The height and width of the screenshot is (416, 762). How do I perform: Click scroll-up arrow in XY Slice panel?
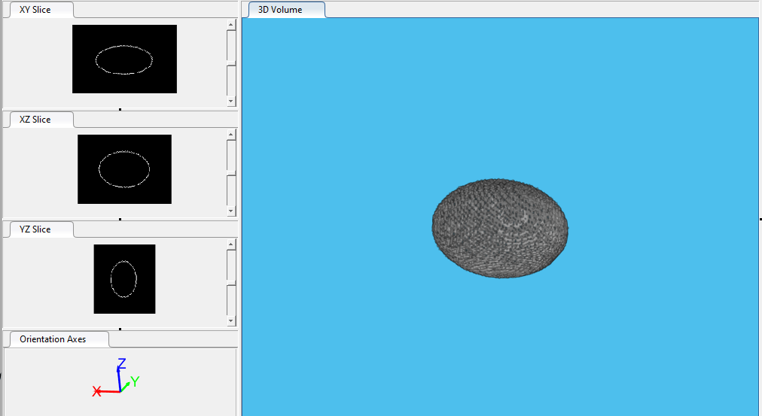tap(231, 25)
